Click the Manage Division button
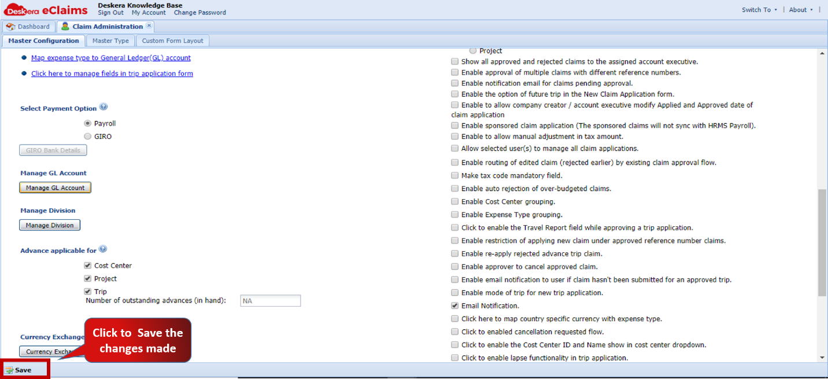The image size is (828, 379). 50,226
